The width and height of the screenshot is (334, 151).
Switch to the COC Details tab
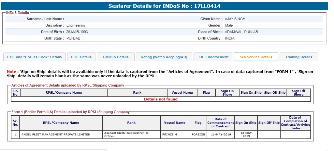coord(81,57)
